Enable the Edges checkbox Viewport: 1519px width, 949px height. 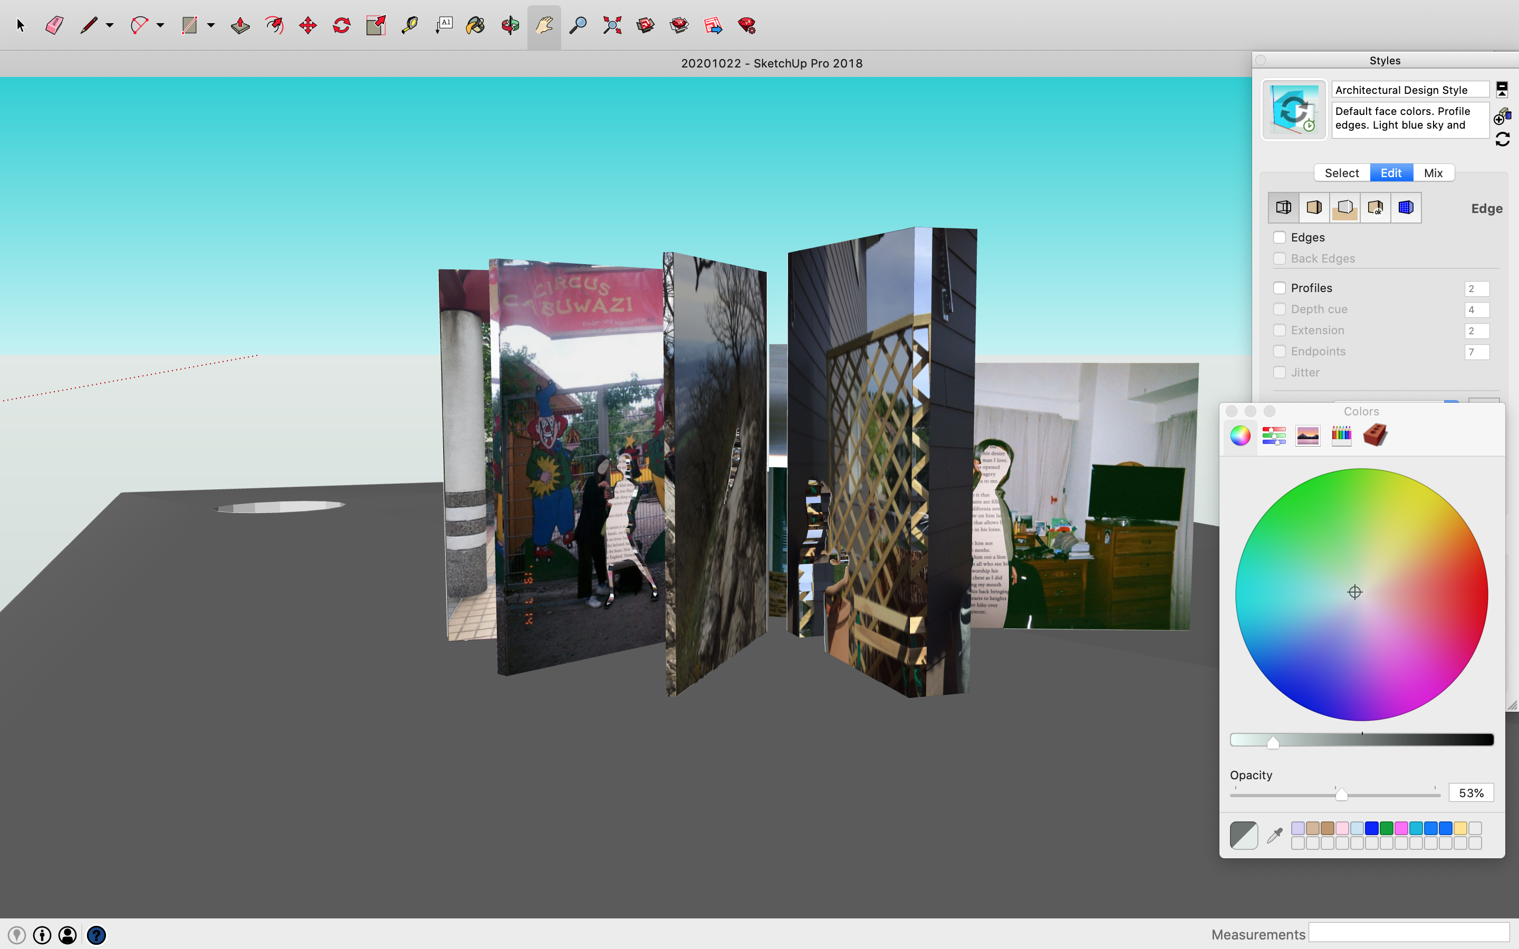click(1279, 237)
